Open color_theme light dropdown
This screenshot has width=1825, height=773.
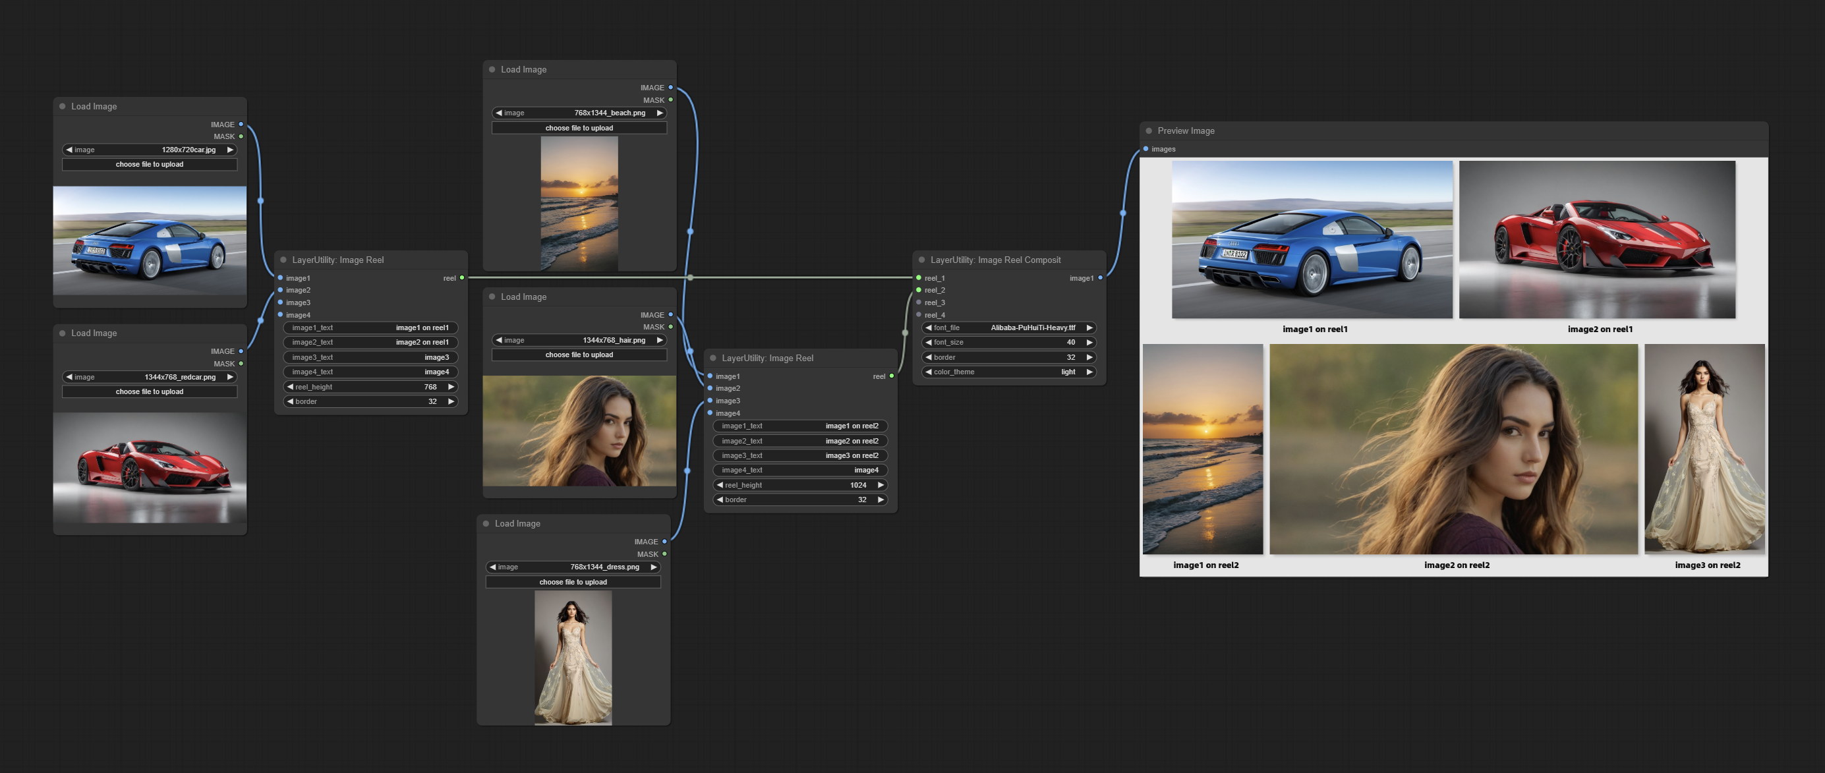click(1009, 372)
